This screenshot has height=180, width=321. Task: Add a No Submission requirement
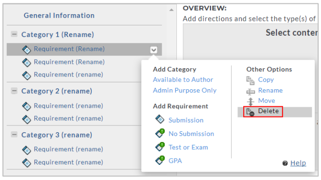click(x=191, y=134)
